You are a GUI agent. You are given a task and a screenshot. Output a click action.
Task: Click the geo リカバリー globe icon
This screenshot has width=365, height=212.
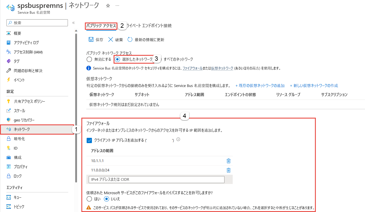click(x=9, y=120)
